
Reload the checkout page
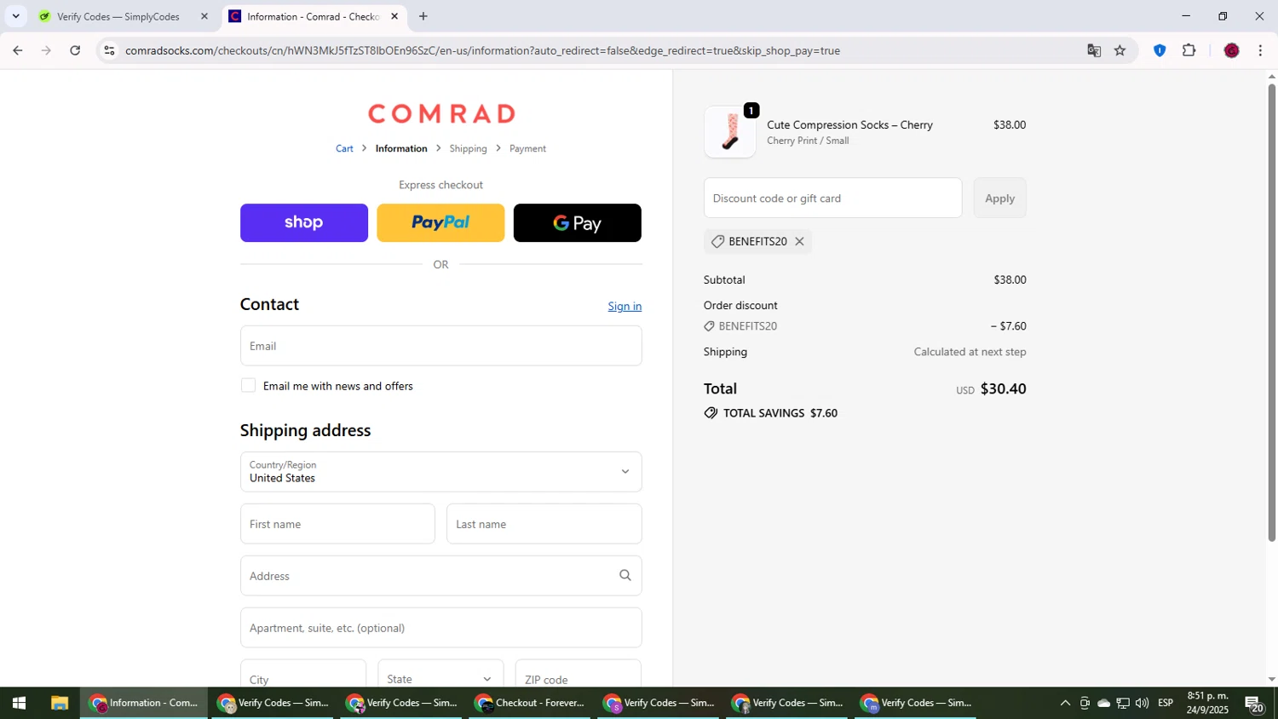(x=75, y=51)
